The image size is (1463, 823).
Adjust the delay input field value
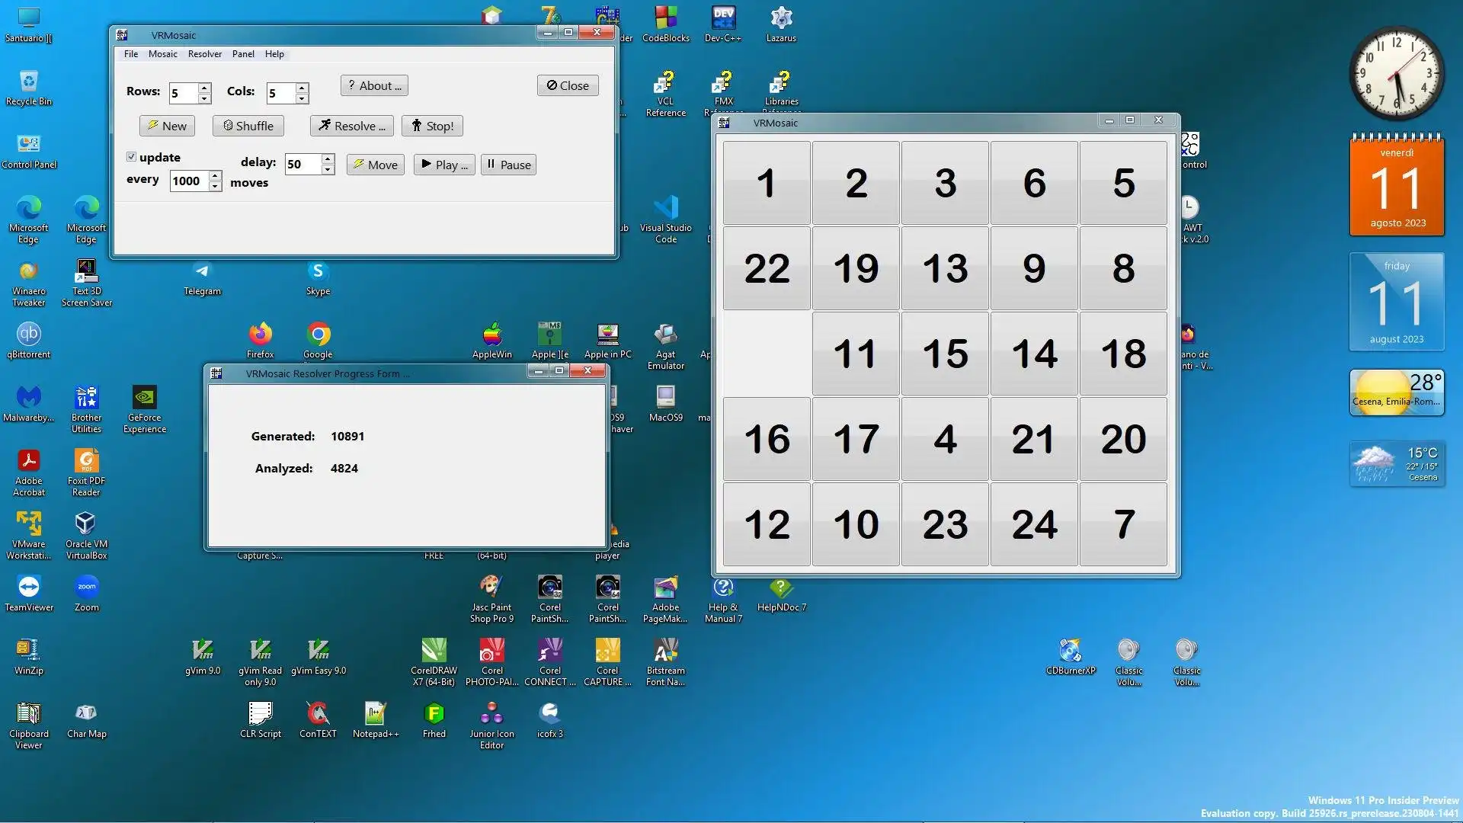300,163
